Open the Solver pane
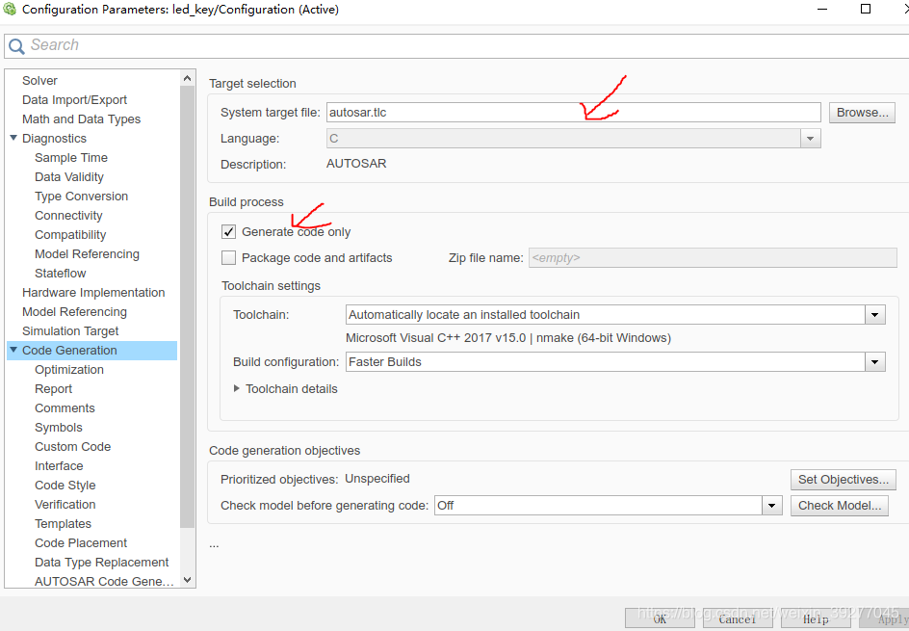 [39, 80]
